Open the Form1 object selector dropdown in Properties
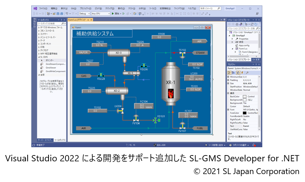The width and height of the screenshot is (305, 182). 260,69
